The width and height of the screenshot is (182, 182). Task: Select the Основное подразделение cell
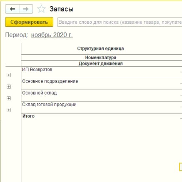pos(102,84)
